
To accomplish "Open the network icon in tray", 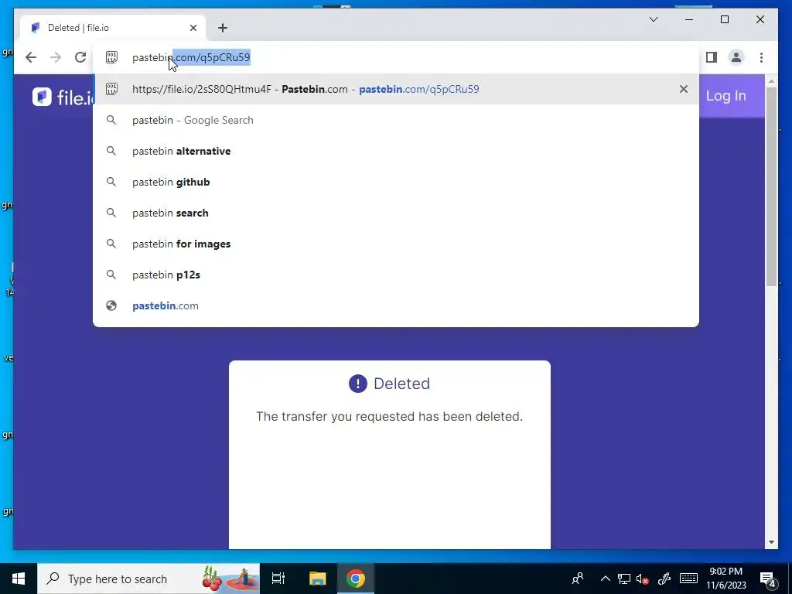I will (624, 579).
